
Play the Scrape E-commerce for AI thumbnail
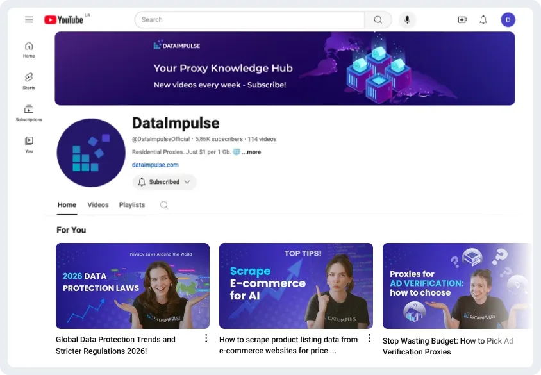pyautogui.click(x=296, y=286)
